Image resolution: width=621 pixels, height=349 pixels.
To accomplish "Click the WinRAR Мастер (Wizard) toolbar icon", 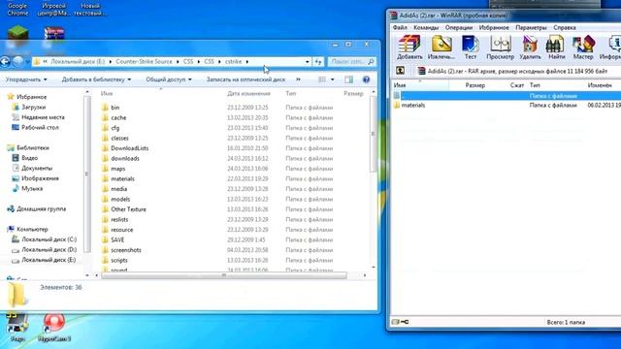I will (583, 48).
